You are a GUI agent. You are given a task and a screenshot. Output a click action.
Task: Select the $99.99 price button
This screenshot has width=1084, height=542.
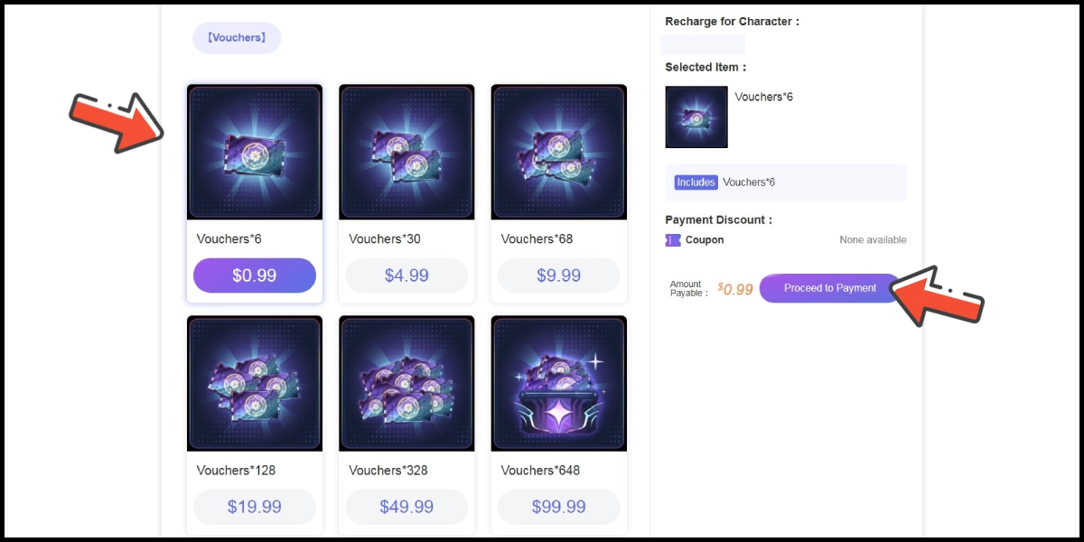558,507
